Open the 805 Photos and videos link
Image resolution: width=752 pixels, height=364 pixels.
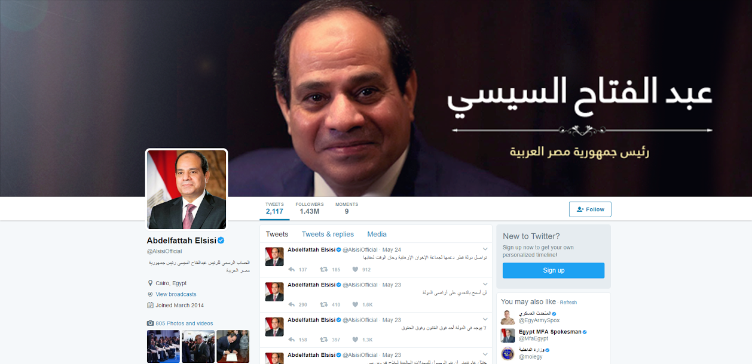point(184,323)
